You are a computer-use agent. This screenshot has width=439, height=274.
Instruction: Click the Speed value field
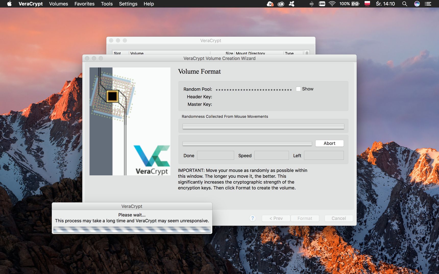click(x=272, y=155)
